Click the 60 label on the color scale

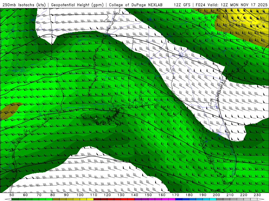[25, 195]
